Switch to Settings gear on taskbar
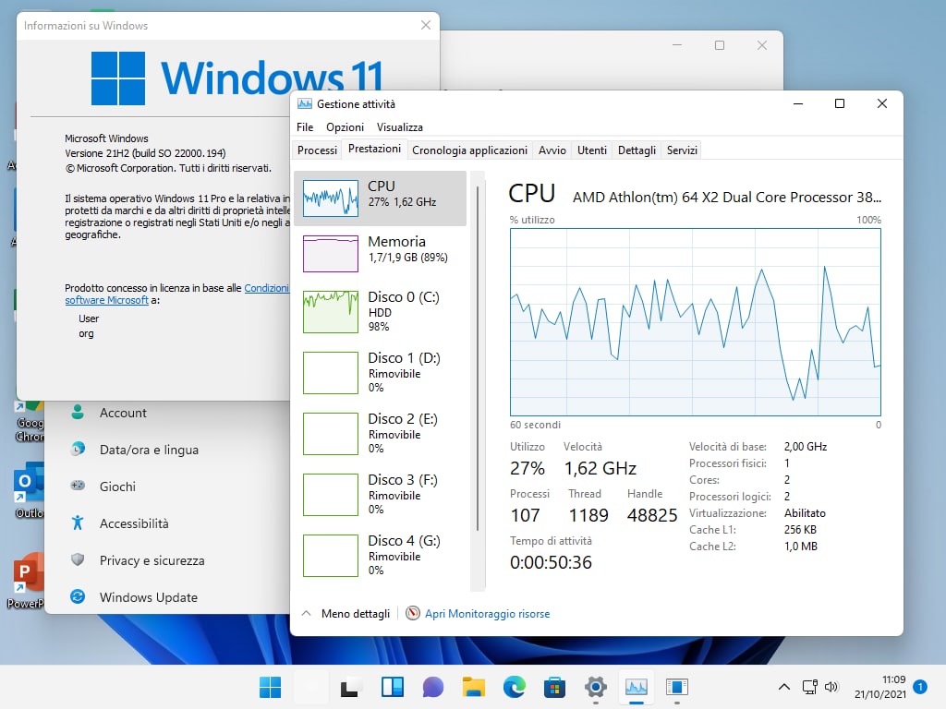 (596, 687)
